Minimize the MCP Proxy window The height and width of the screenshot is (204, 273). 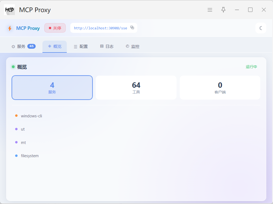[x=237, y=10]
